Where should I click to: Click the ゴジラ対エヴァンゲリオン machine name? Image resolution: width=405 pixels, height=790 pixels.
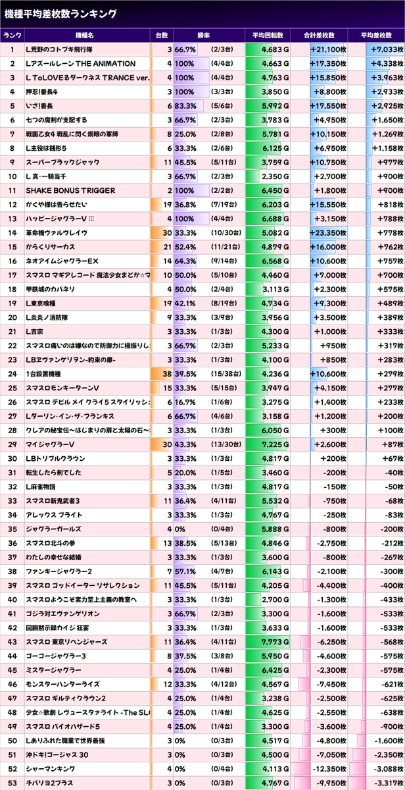[64, 613]
